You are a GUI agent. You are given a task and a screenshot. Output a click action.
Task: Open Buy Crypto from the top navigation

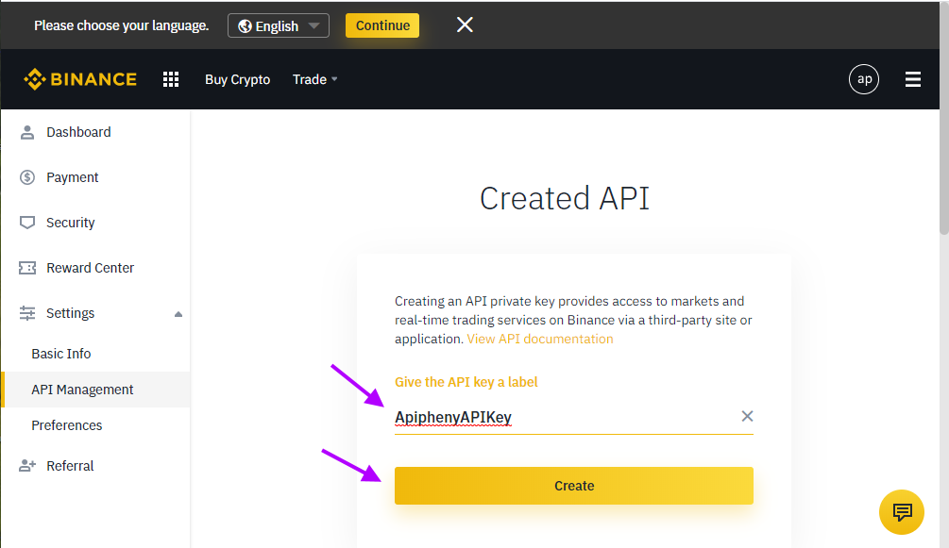237,79
